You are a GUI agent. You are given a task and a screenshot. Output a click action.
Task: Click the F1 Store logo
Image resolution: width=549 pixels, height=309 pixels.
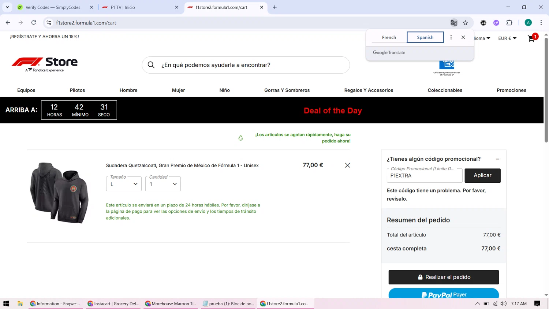45,64
